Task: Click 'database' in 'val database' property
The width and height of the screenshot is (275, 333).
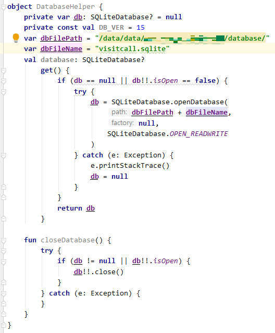Action: tap(57, 60)
